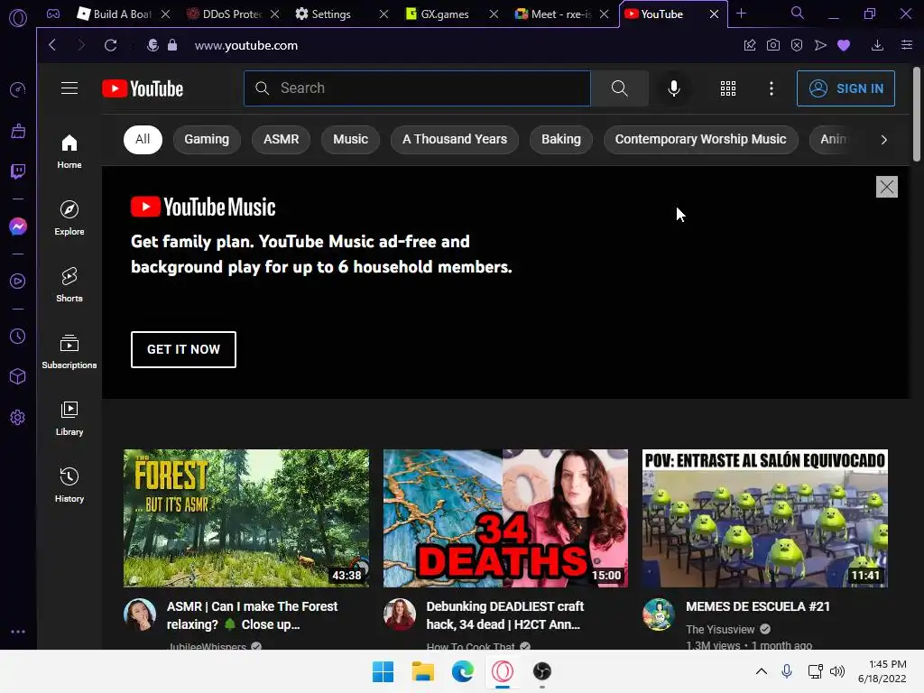Open the Player icon in Opera sidebar
The height and width of the screenshot is (693, 924).
(x=18, y=282)
